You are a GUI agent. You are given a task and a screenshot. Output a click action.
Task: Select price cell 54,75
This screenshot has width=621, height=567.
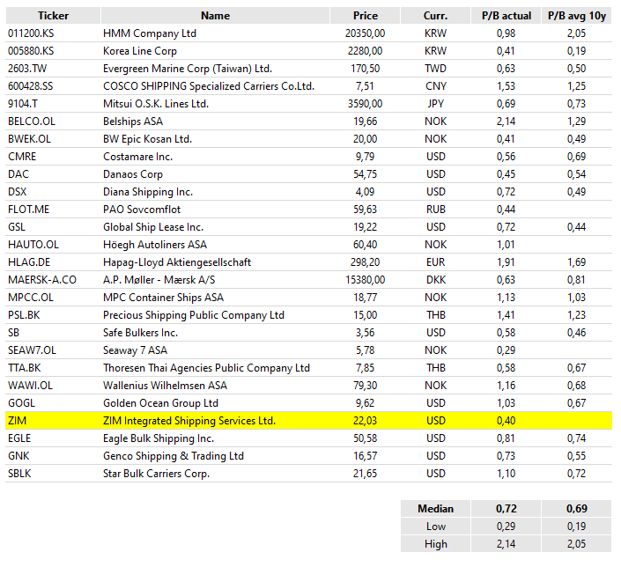[366, 174]
